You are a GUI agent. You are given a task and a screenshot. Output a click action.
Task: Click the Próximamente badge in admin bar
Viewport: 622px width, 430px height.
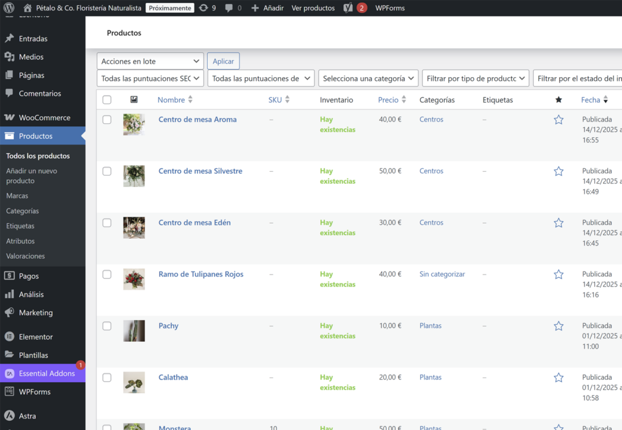(170, 8)
